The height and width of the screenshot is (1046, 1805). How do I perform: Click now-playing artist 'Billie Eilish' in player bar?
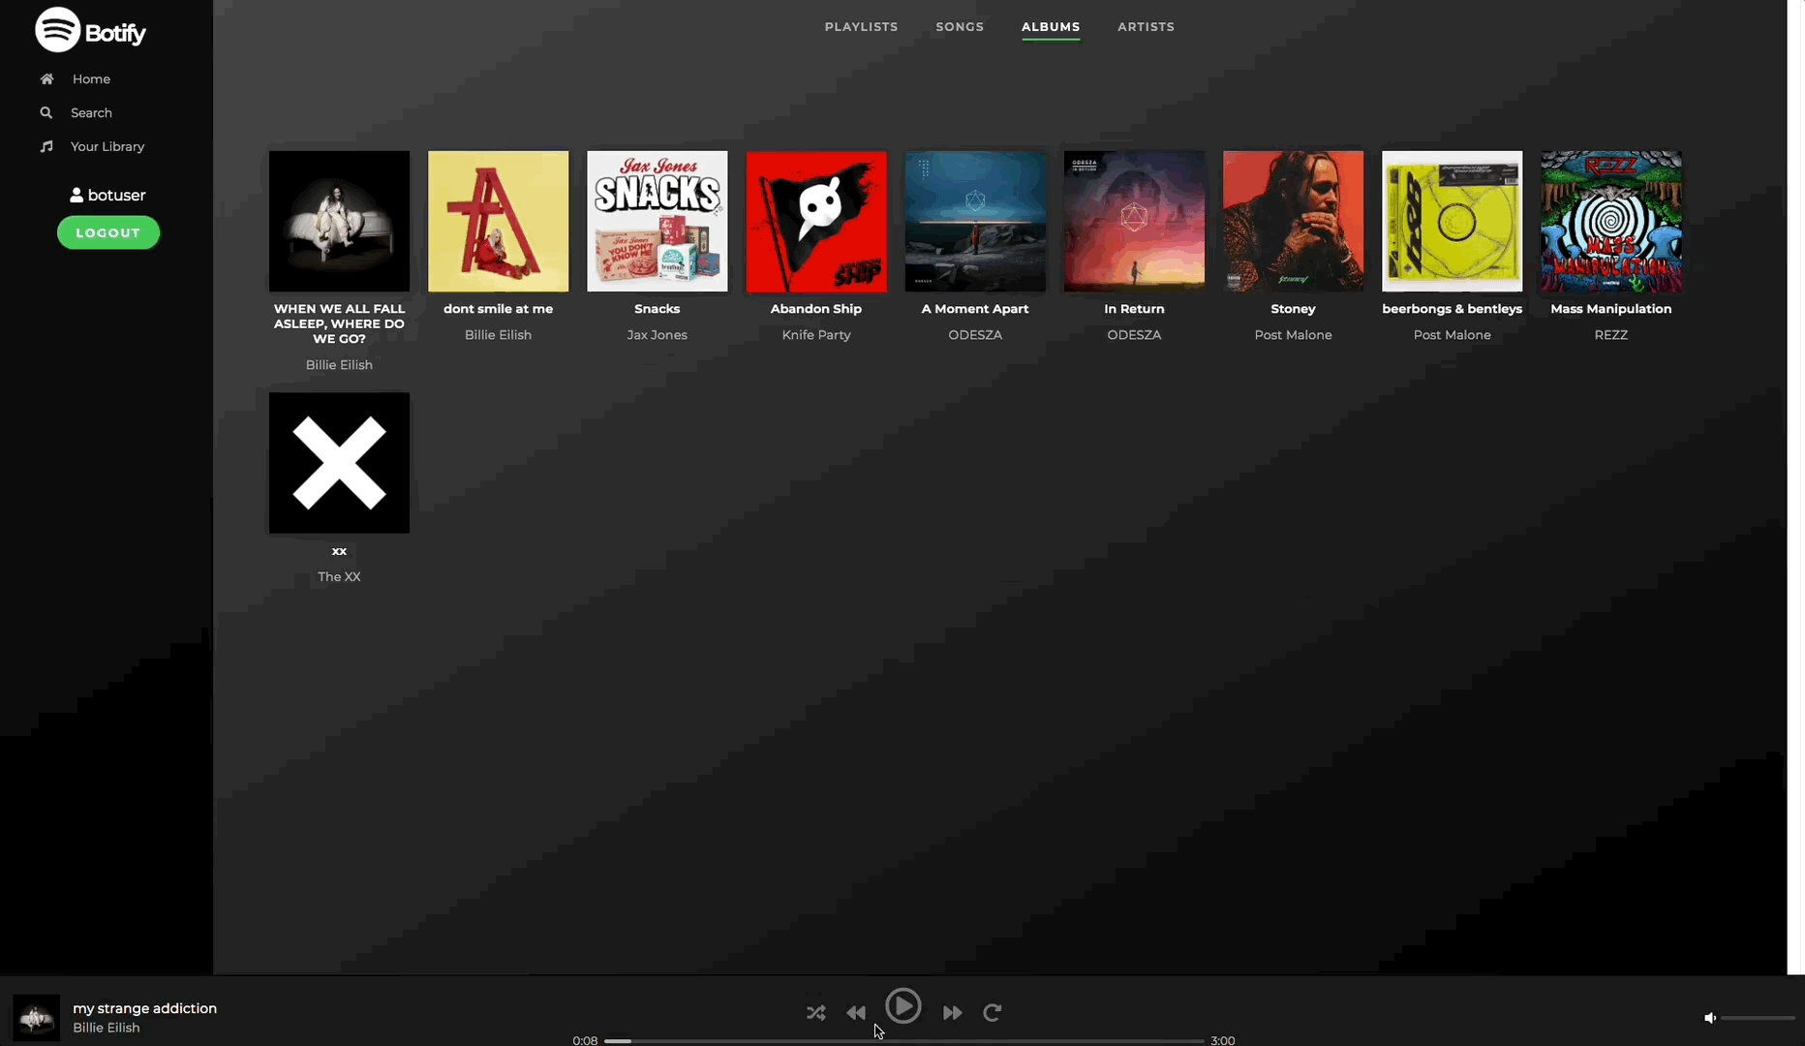coord(107,1029)
